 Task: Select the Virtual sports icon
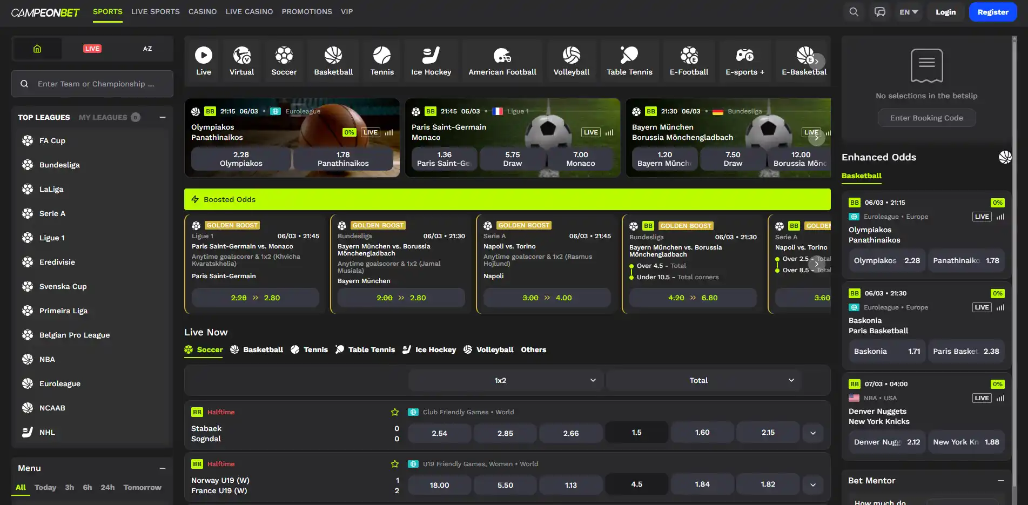coord(241,61)
